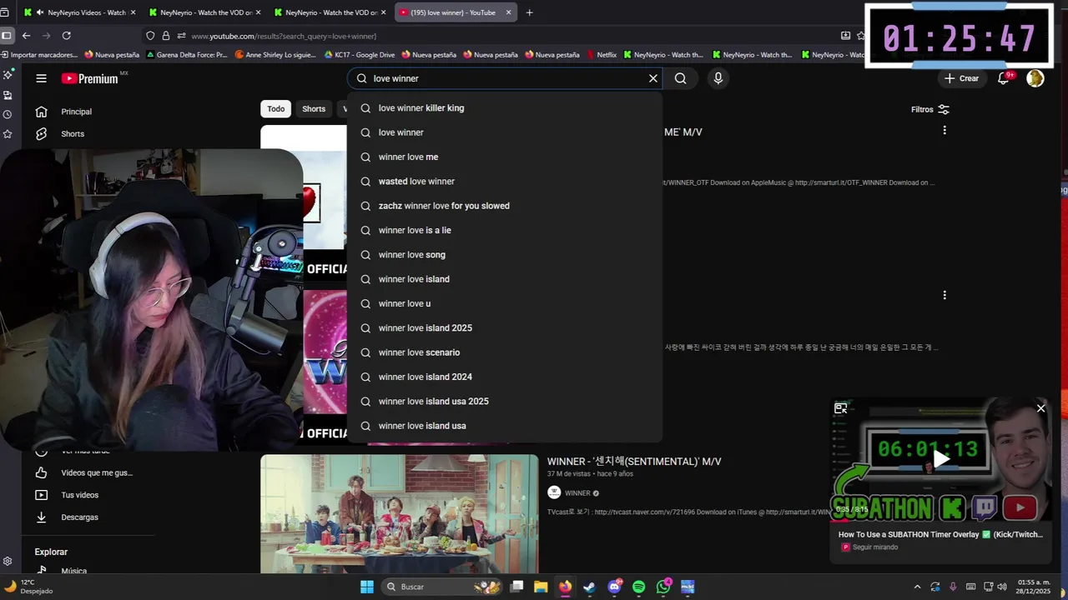Expand the miniplayer to full page
The width and height of the screenshot is (1068, 600).
841,408
